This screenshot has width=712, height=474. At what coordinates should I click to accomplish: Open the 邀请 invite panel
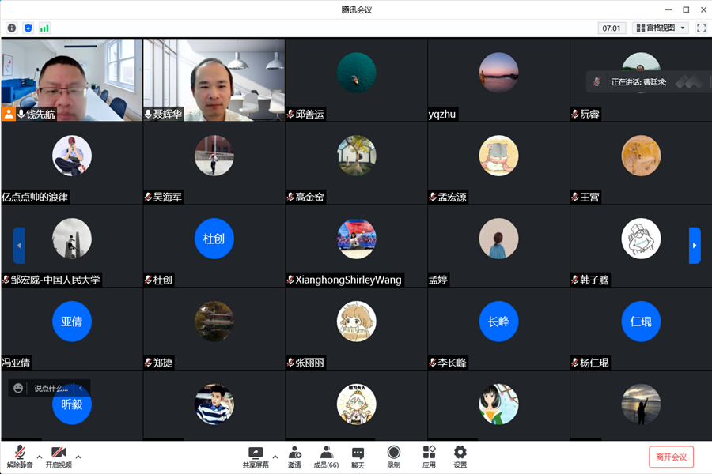294,457
